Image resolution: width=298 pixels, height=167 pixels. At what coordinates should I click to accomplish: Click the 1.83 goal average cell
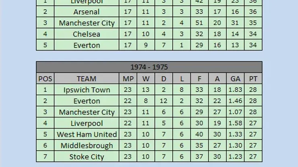coord(235,90)
